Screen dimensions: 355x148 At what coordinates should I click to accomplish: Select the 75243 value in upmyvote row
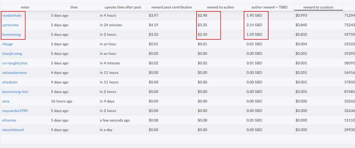(349, 25)
